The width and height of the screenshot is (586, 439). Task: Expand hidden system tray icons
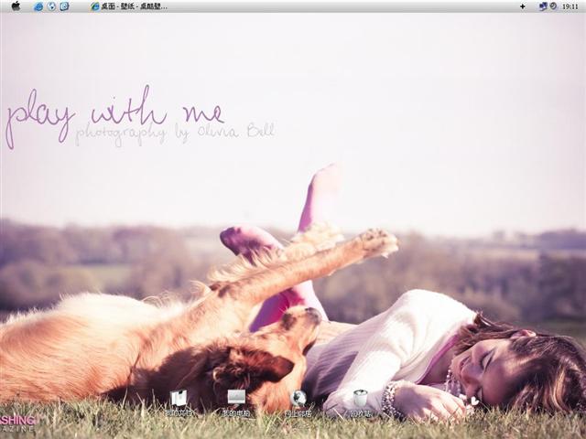[x=523, y=6]
